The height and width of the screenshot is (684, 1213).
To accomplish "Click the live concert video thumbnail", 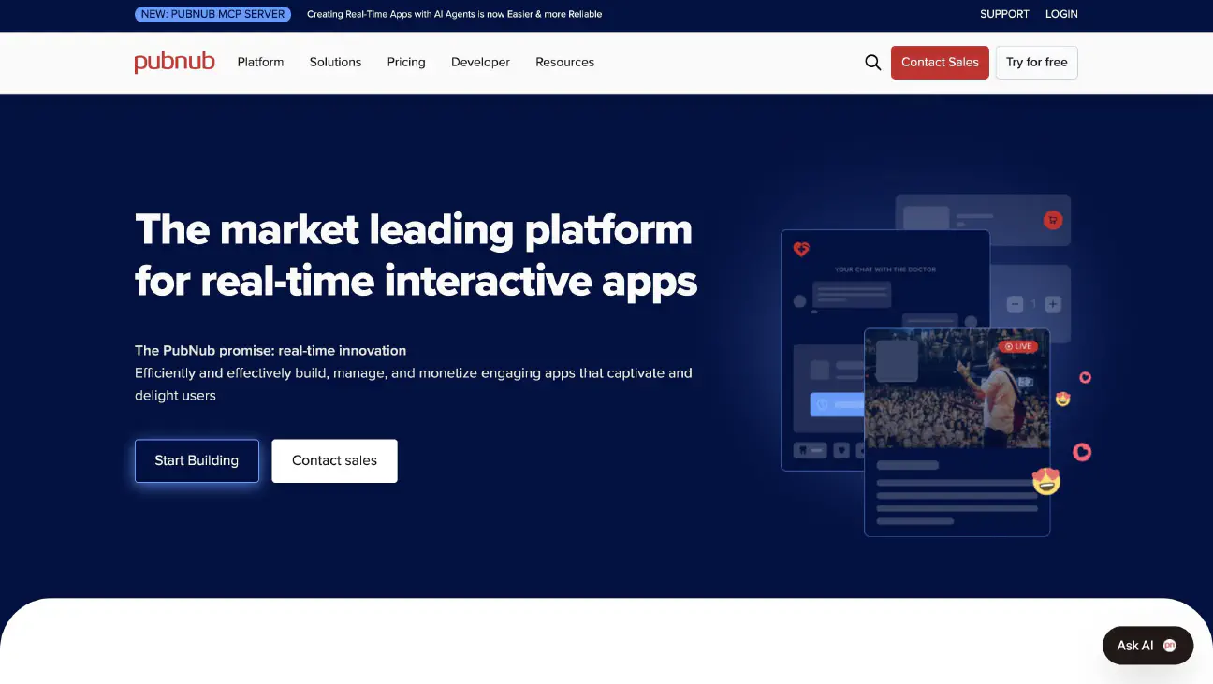I will (x=957, y=388).
